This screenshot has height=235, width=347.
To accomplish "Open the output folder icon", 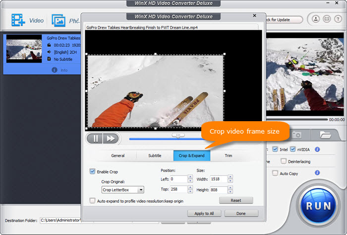I will click(325, 135).
